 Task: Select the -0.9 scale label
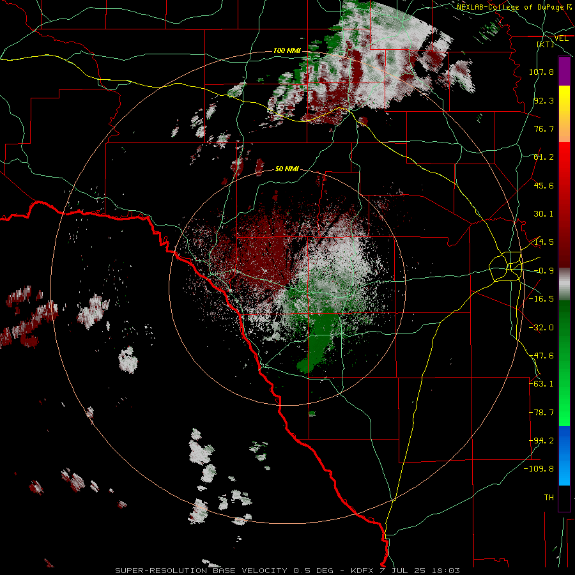coord(544,271)
